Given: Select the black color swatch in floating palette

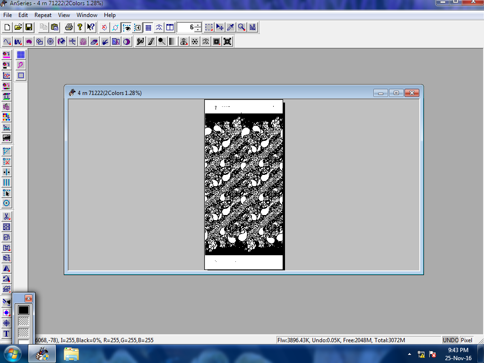Looking at the screenshot, I should tap(24, 310).
